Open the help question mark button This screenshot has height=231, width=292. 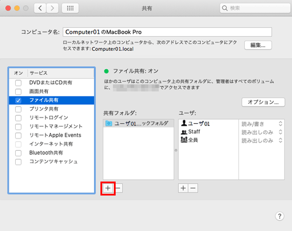pyautogui.click(x=280, y=216)
